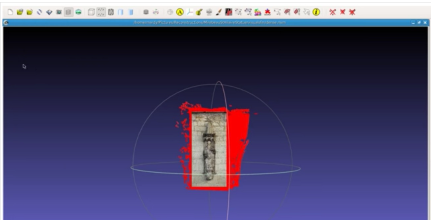
Task: Select the yellow-green paint bucket tool
Action: [199, 12]
